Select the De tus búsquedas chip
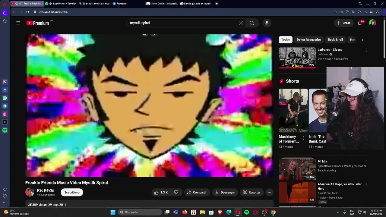 pos(309,39)
